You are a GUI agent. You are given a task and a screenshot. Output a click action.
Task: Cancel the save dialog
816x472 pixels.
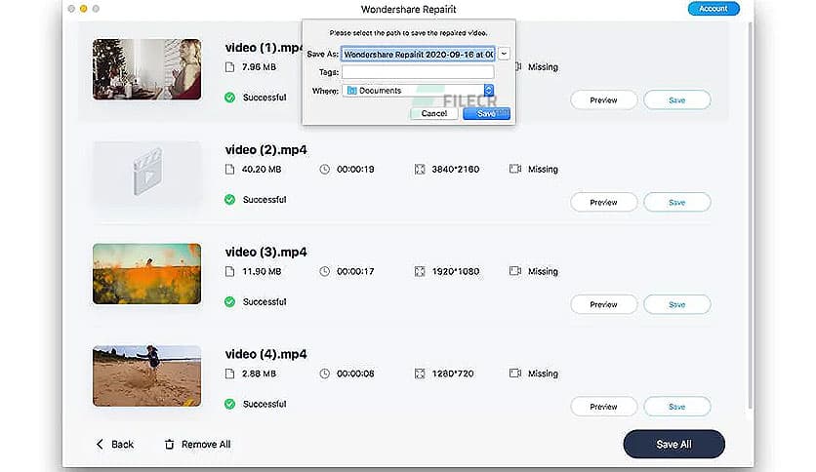pos(434,113)
